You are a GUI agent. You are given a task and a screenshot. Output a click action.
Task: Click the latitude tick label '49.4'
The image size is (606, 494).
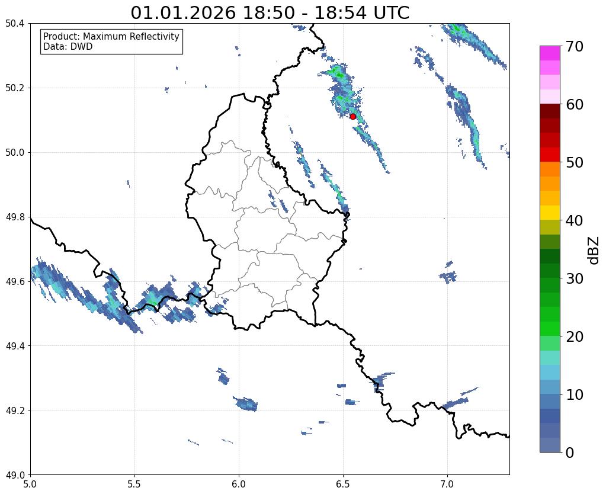click(15, 346)
